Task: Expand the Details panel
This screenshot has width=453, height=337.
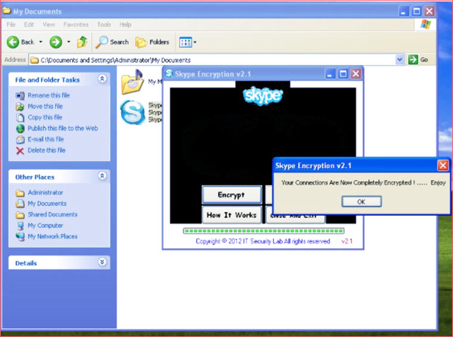Action: (102, 262)
